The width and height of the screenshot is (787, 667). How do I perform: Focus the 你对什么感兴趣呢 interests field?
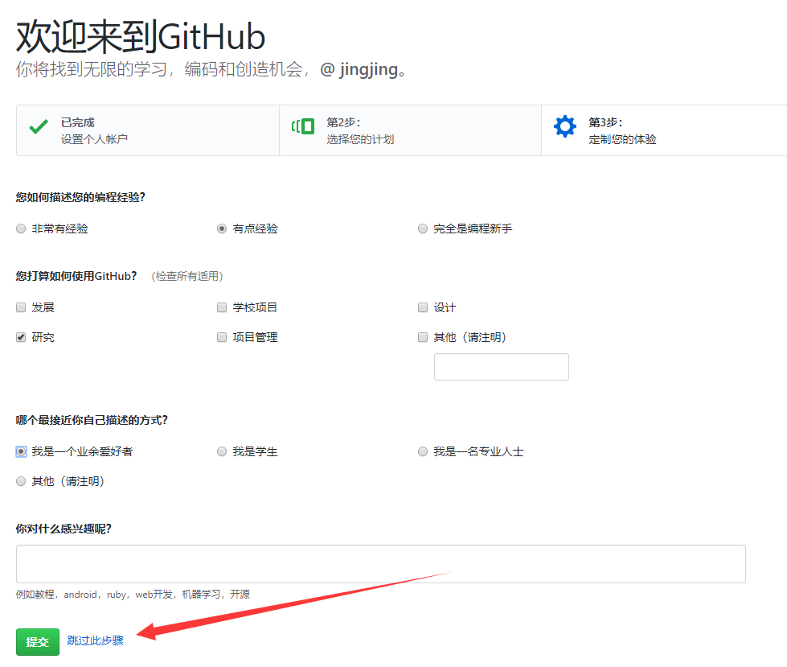pyautogui.click(x=380, y=564)
